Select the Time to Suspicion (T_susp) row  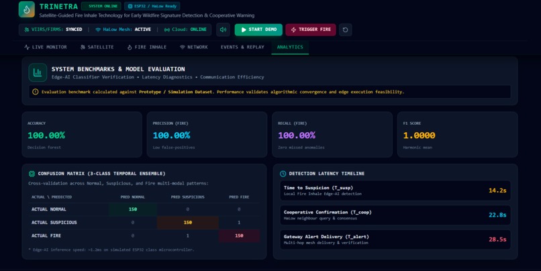[x=395, y=191]
